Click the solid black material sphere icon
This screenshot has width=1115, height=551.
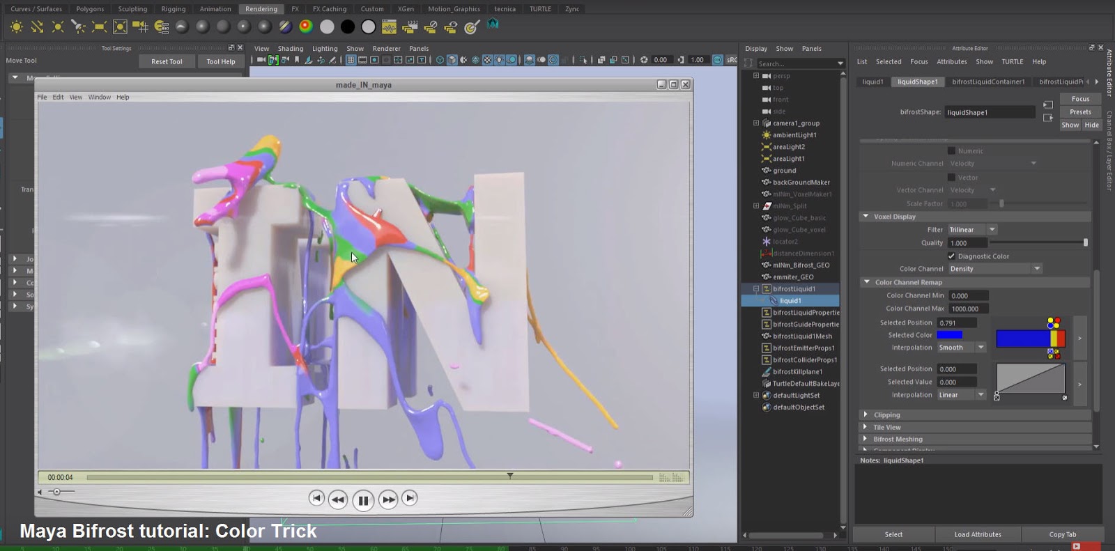click(347, 27)
